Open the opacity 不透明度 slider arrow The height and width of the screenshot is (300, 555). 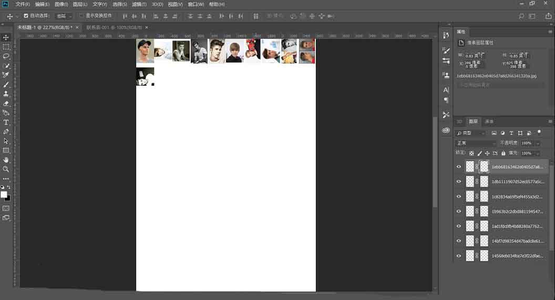538,143
